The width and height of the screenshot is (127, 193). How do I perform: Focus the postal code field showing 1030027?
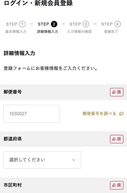click(x=32, y=113)
